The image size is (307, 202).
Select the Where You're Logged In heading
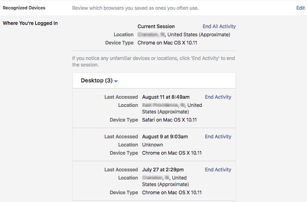(30, 23)
